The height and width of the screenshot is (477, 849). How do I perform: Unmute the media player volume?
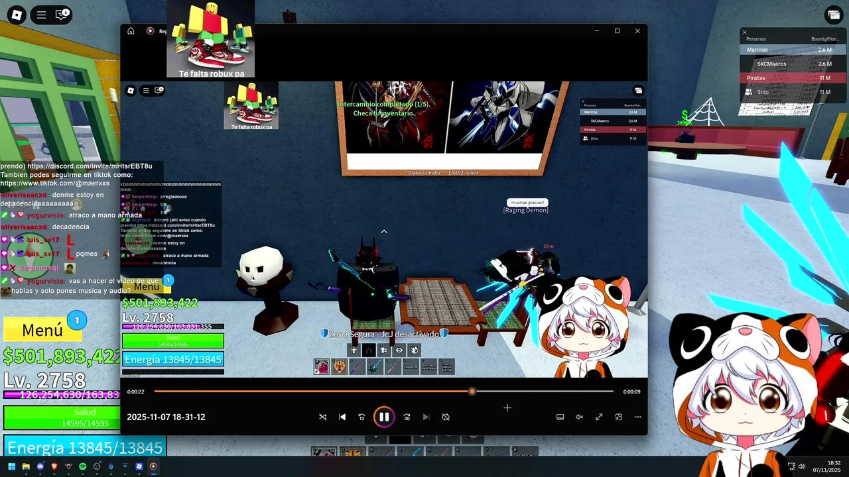579,417
